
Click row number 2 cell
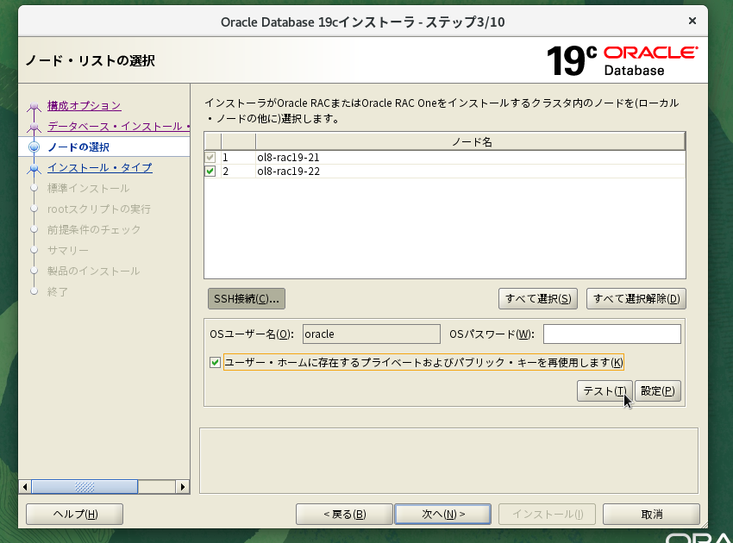pos(238,171)
